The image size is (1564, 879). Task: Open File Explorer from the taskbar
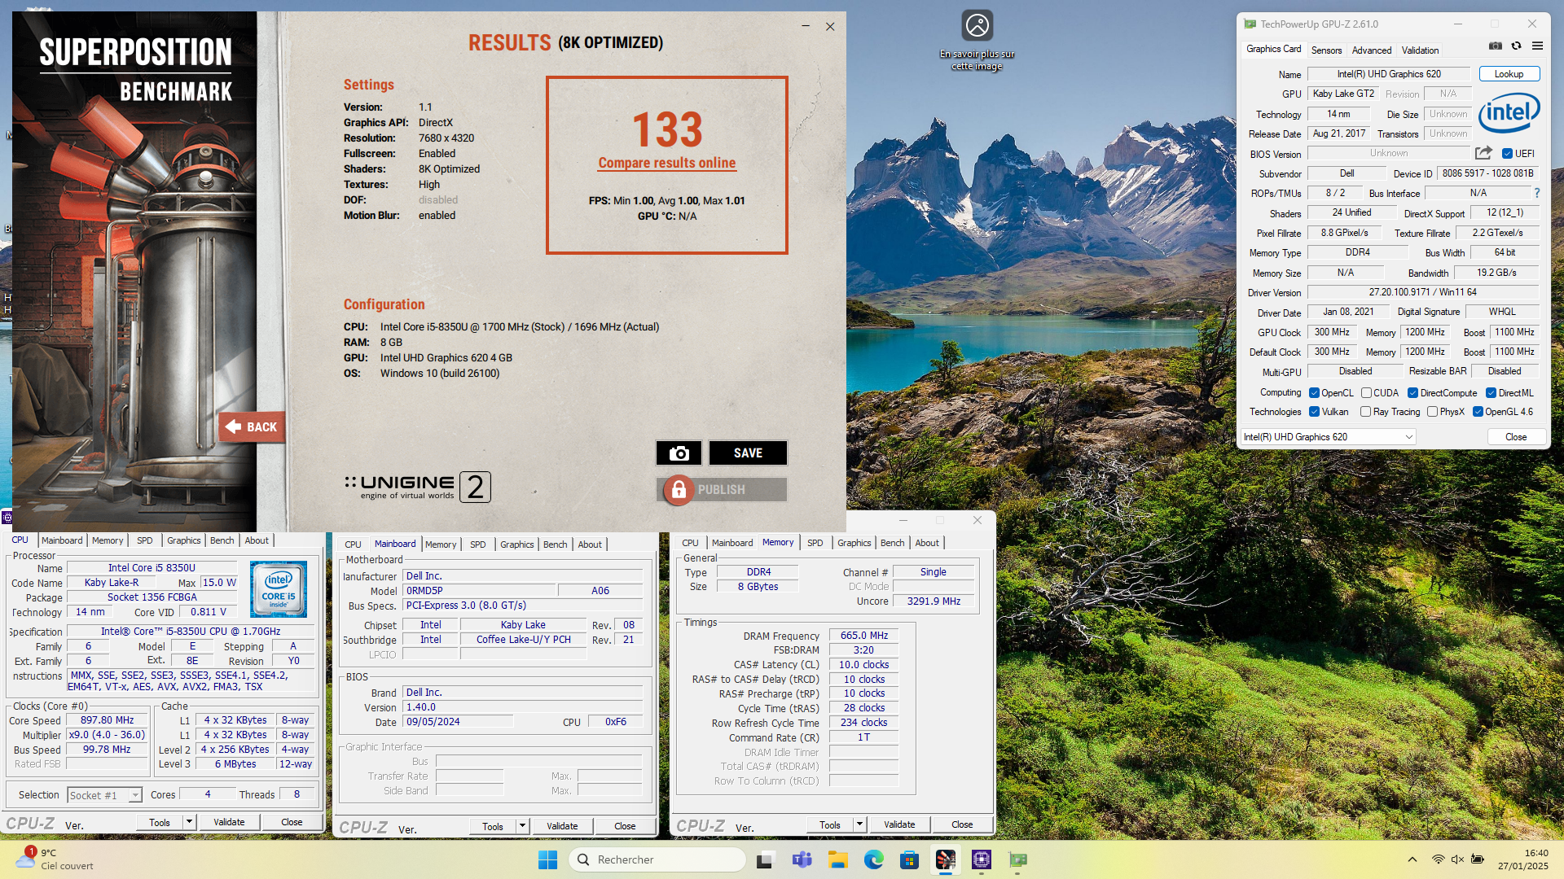838,859
